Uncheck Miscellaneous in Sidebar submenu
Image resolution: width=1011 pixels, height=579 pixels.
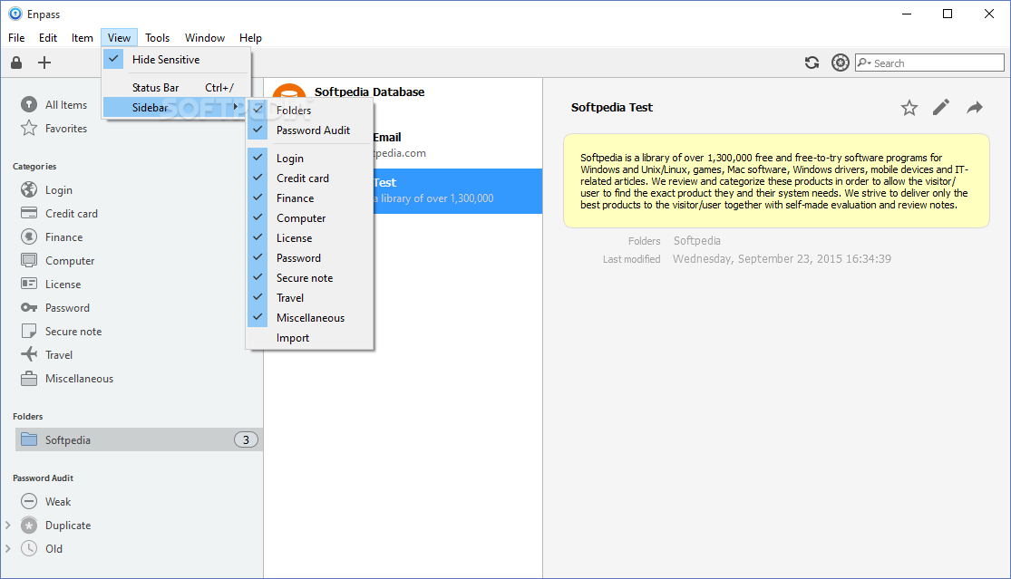(309, 317)
